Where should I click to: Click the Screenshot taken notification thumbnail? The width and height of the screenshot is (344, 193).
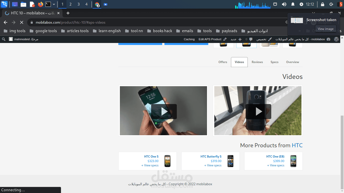[x=297, y=20]
